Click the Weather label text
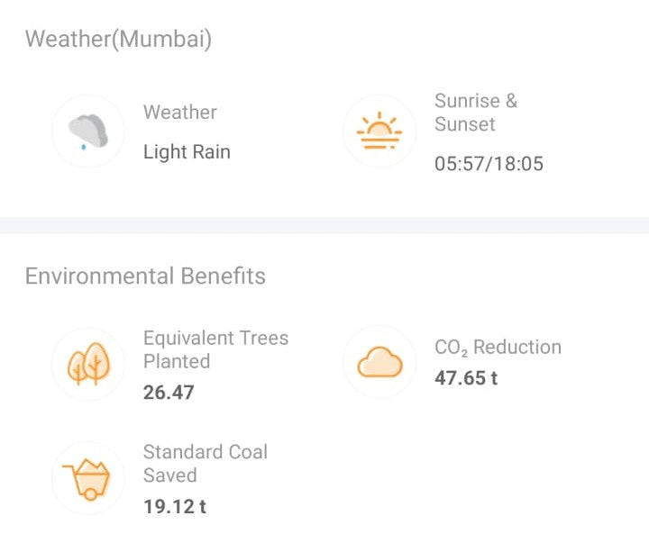Screen dimensions: 649x543 180,112
